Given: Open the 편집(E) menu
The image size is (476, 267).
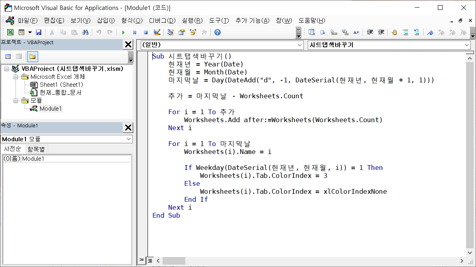Looking at the screenshot, I should (54, 21).
